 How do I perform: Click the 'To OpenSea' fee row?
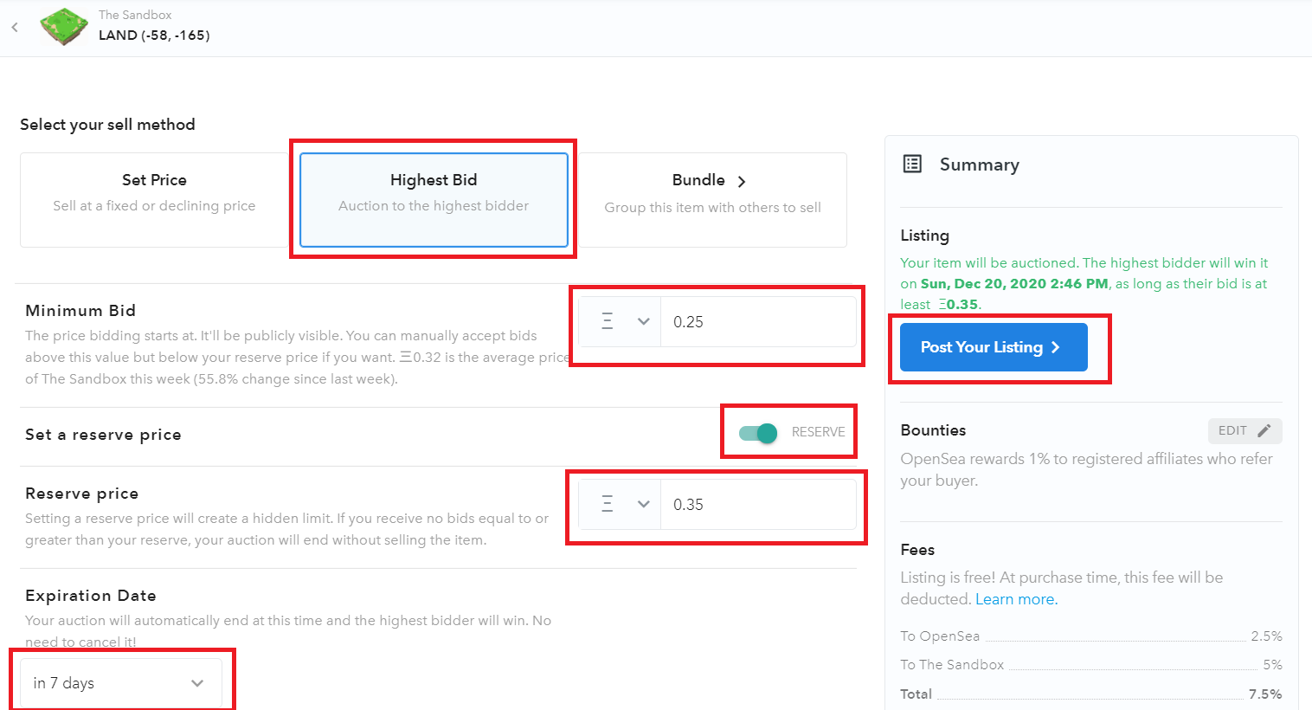click(x=1090, y=636)
